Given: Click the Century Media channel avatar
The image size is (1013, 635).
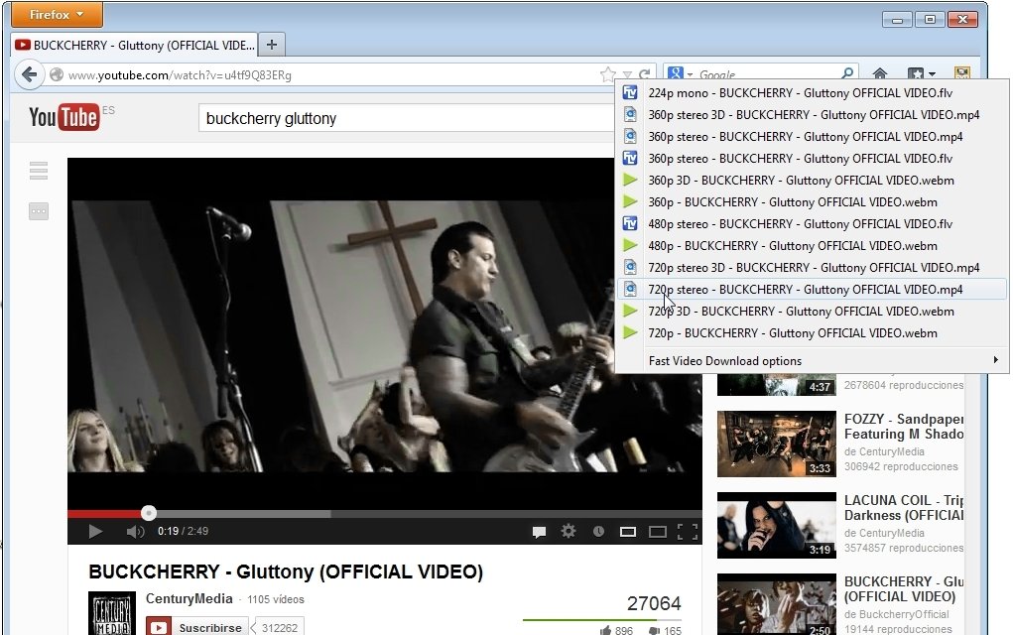Looking at the screenshot, I should 112,613.
